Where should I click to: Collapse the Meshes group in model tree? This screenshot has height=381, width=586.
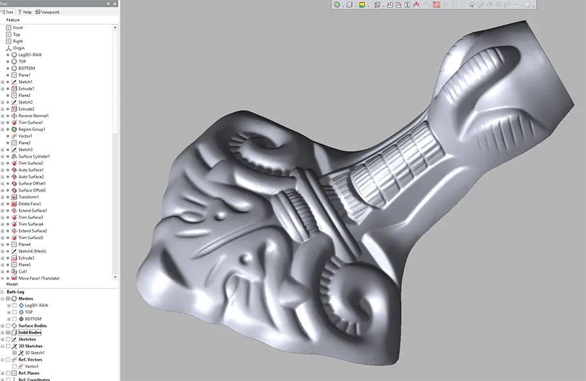[x=3, y=299]
